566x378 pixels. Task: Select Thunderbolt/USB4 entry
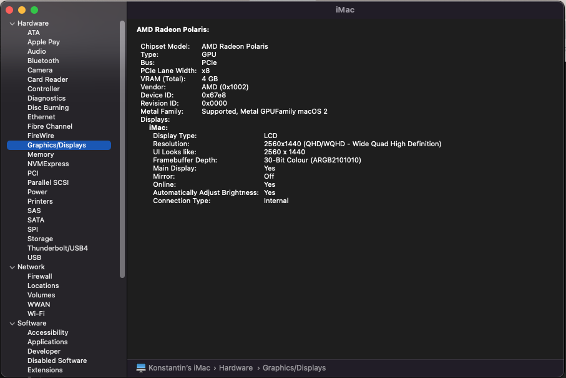[57, 249]
